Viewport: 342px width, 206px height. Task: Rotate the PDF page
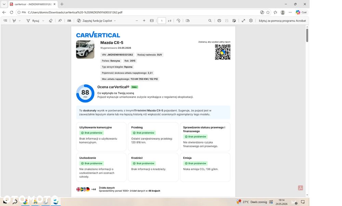[x=179, y=21]
